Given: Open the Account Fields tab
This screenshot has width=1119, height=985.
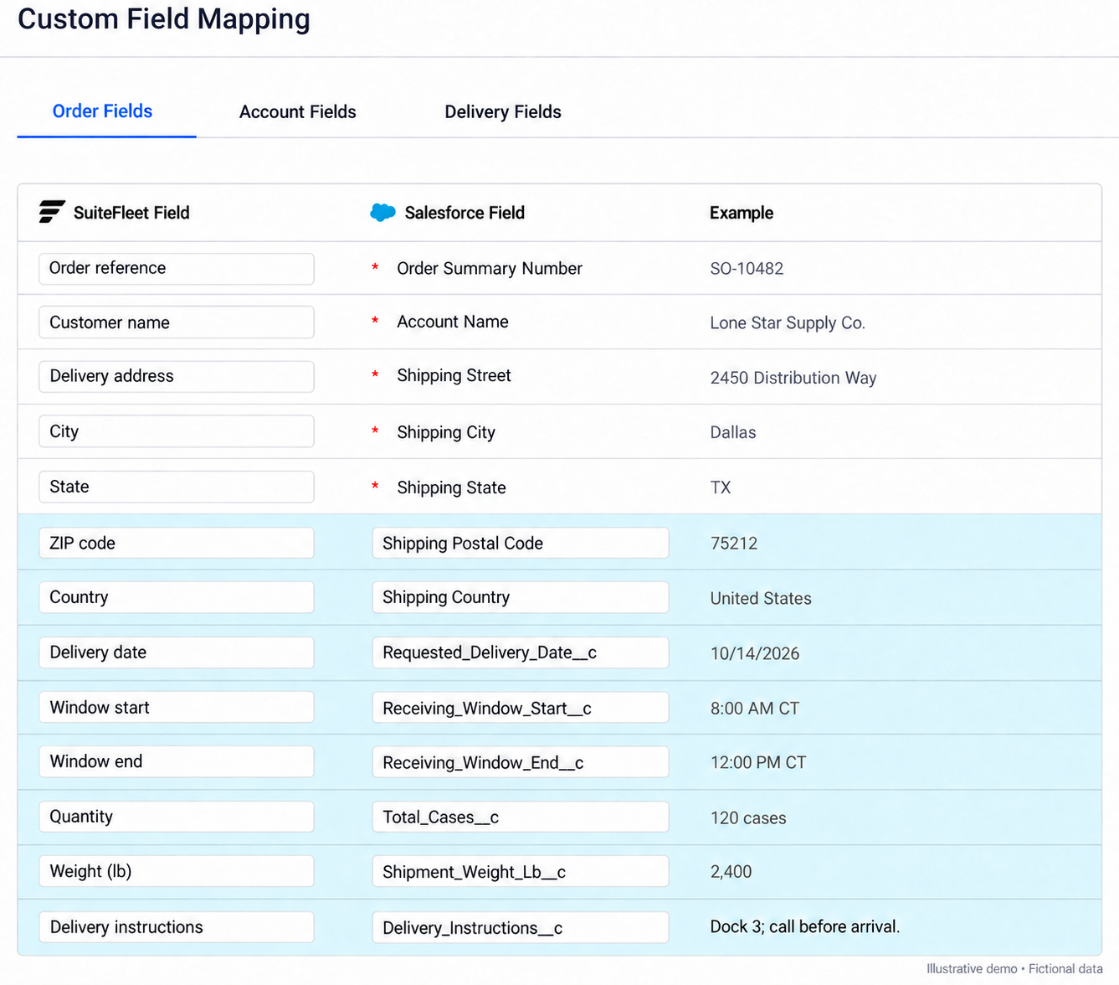Looking at the screenshot, I should click(x=297, y=112).
